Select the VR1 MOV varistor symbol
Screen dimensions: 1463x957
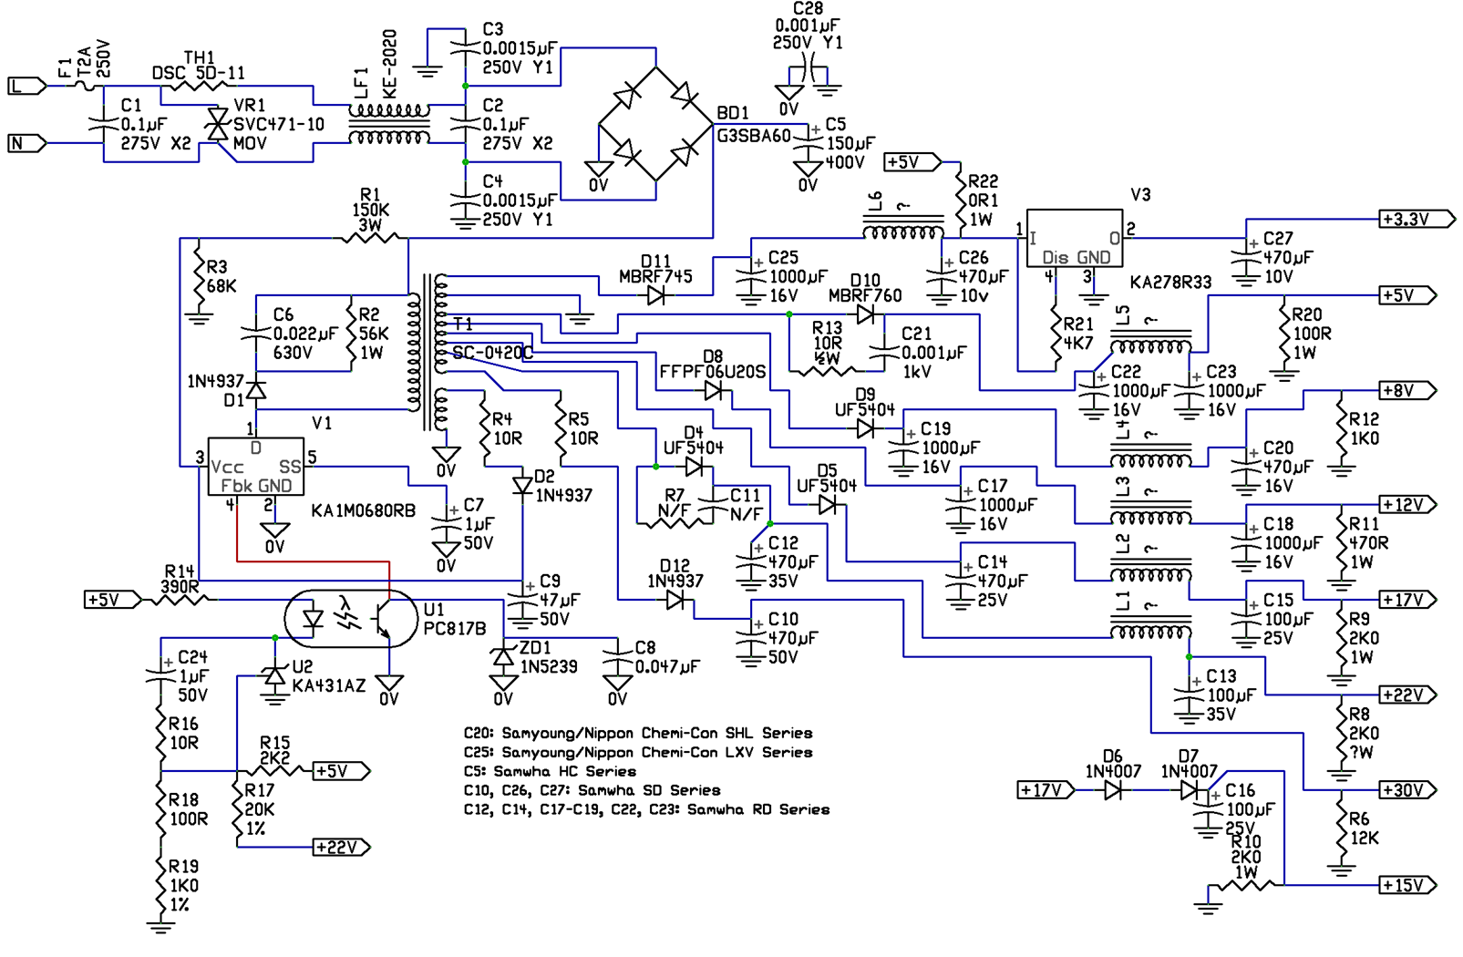pyautogui.click(x=217, y=125)
